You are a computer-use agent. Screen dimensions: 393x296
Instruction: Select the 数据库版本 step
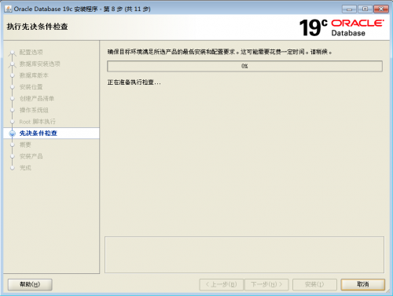pos(34,75)
